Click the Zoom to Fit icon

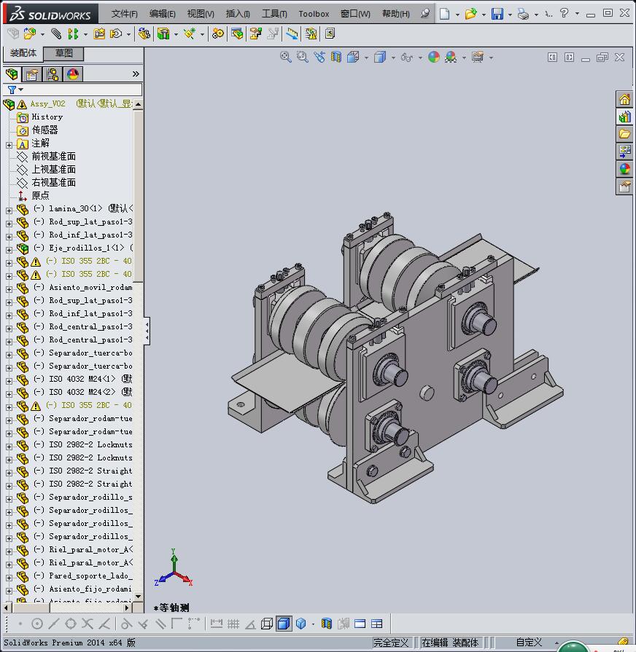click(x=285, y=57)
